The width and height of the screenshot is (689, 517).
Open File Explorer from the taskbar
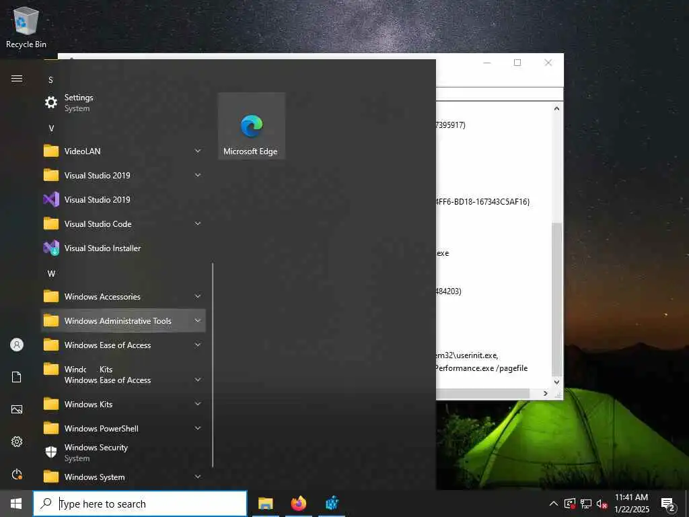click(x=265, y=504)
